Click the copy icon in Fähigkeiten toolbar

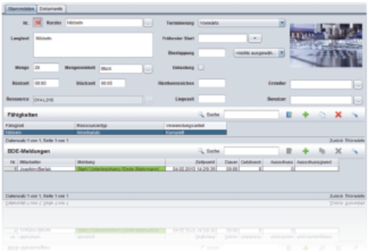(322, 115)
